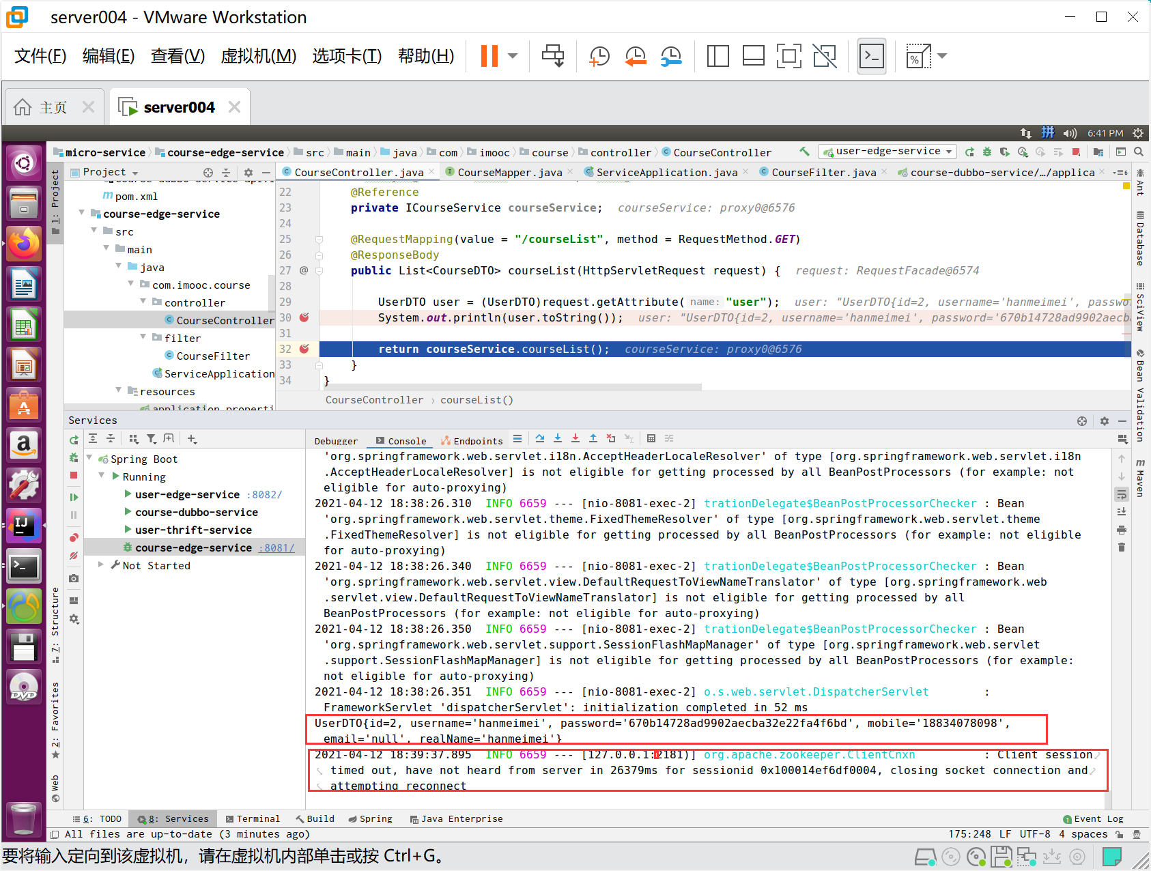Click Evaluate Expression calculator icon
This screenshot has height=871, width=1151.
pyautogui.click(x=651, y=438)
